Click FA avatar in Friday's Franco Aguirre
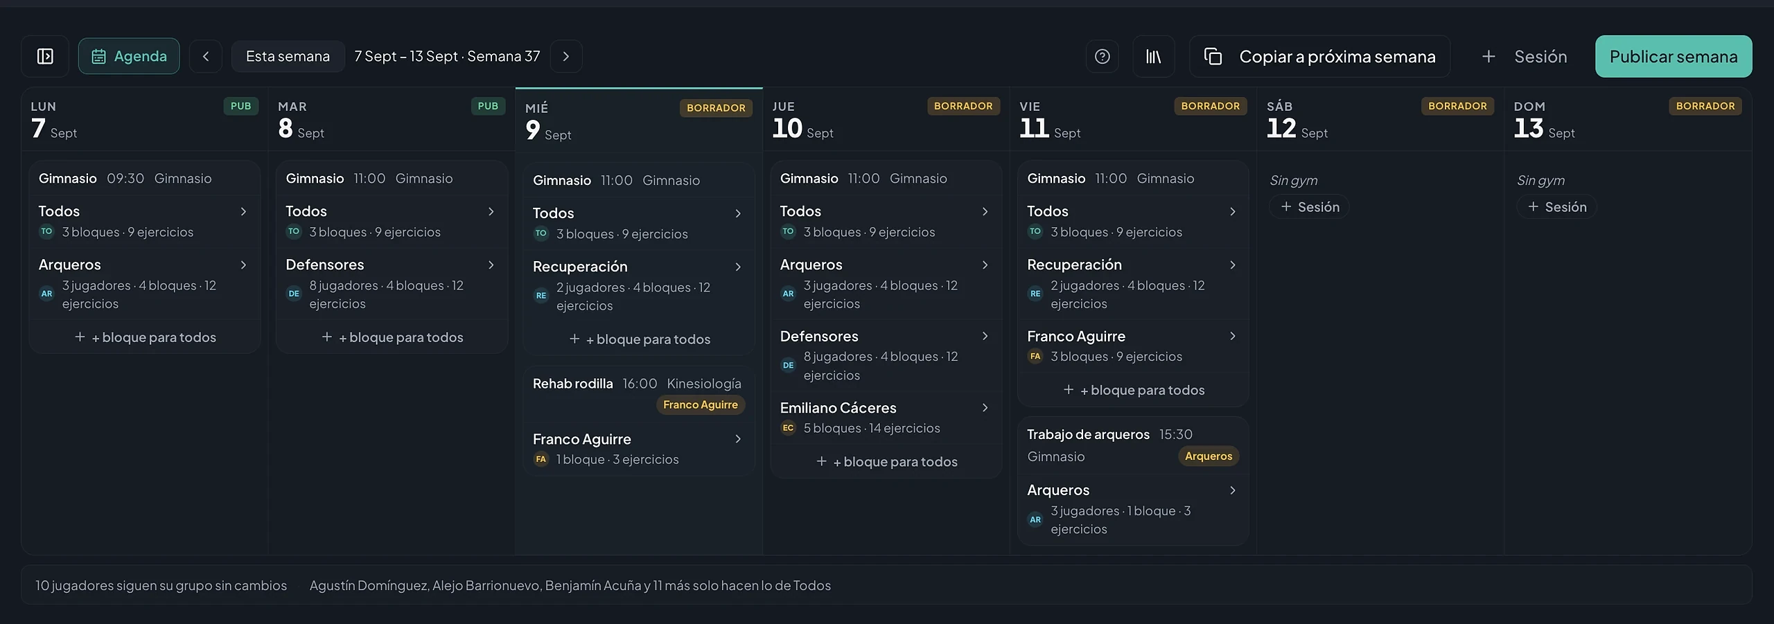 1035,357
